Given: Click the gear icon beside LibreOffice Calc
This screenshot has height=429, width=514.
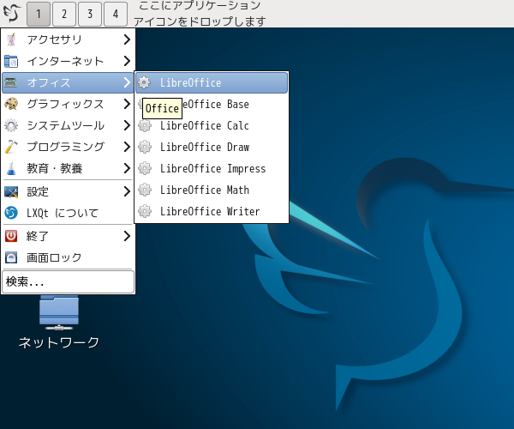Looking at the screenshot, I should coord(145,125).
